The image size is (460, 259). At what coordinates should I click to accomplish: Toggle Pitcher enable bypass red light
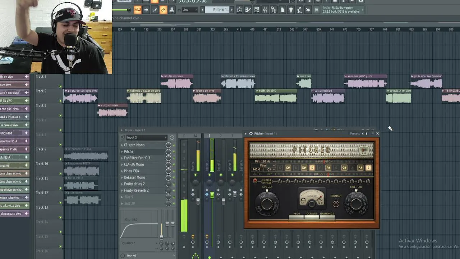(255, 181)
